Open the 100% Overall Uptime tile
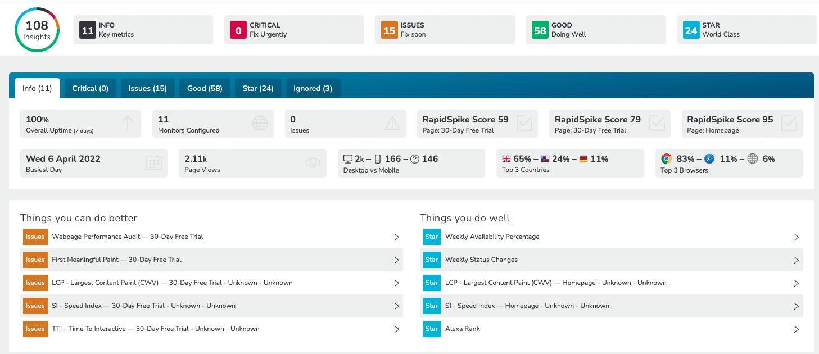Screen dimensions: 819x354 (81, 124)
